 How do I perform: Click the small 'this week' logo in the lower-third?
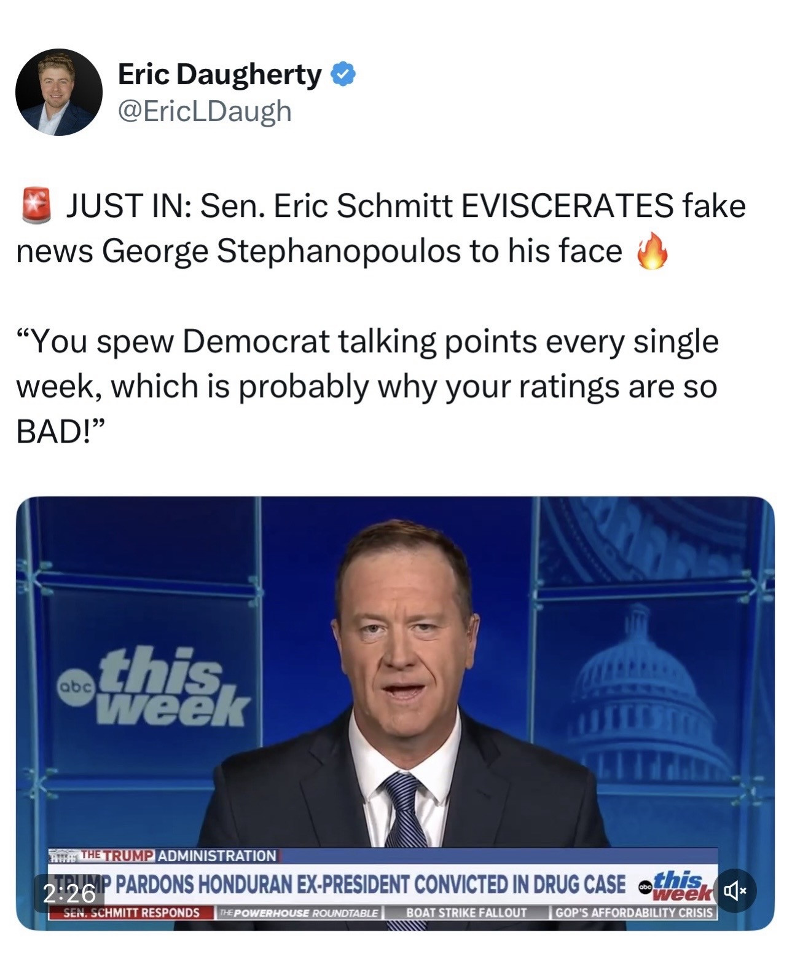[x=675, y=886]
